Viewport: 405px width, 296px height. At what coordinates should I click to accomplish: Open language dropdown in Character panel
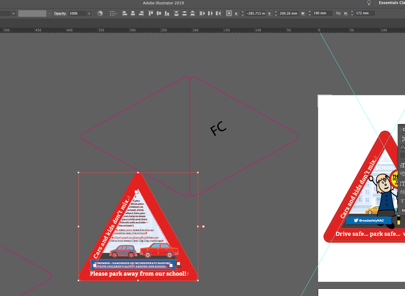403,210
